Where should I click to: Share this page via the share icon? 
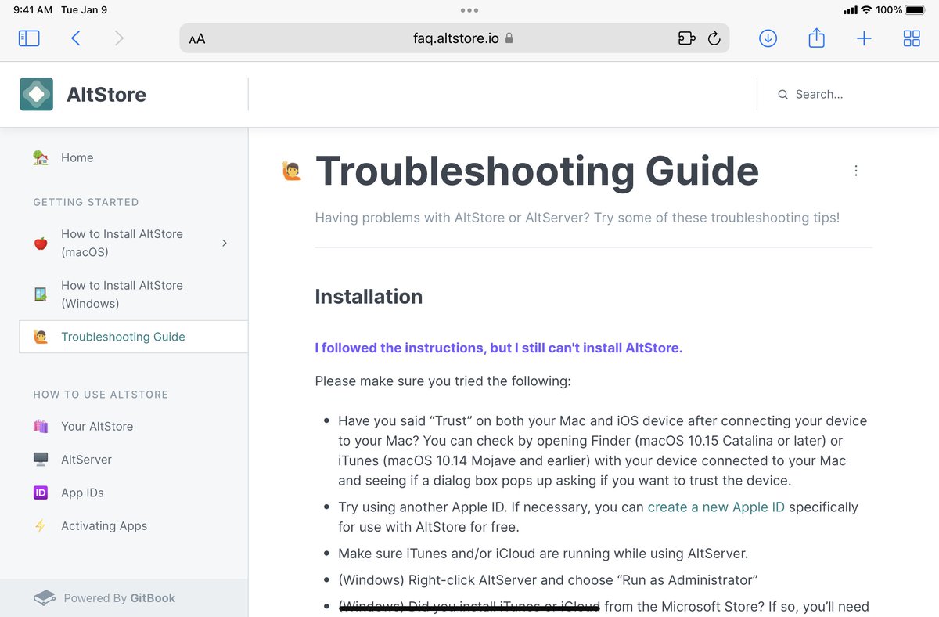click(816, 38)
